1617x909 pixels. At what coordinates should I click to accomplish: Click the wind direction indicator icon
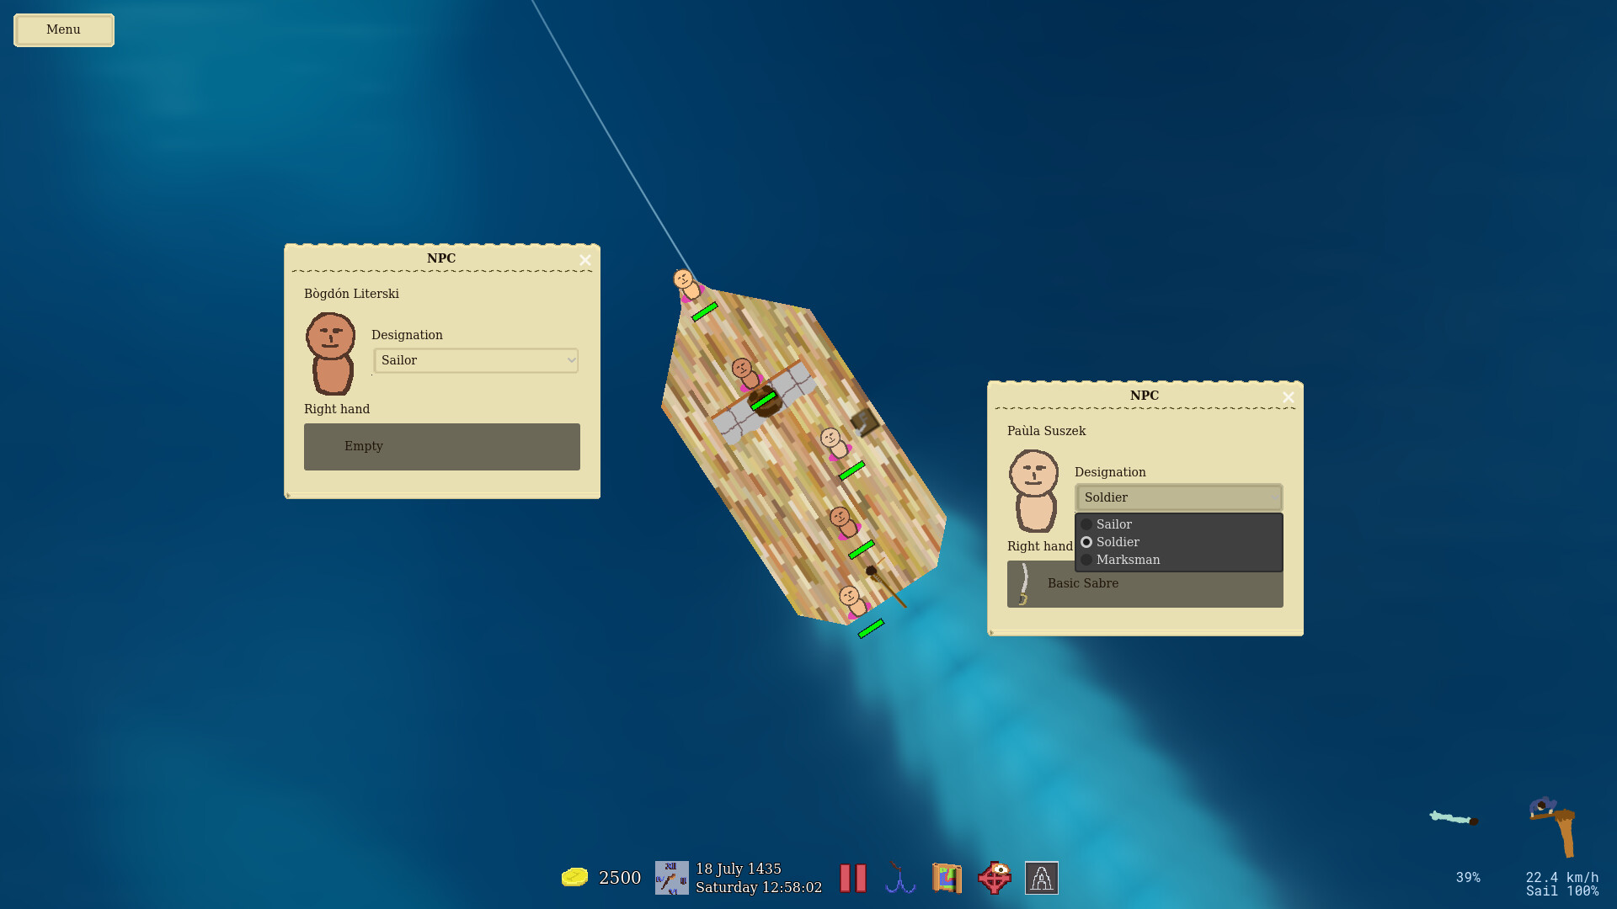point(1454,817)
